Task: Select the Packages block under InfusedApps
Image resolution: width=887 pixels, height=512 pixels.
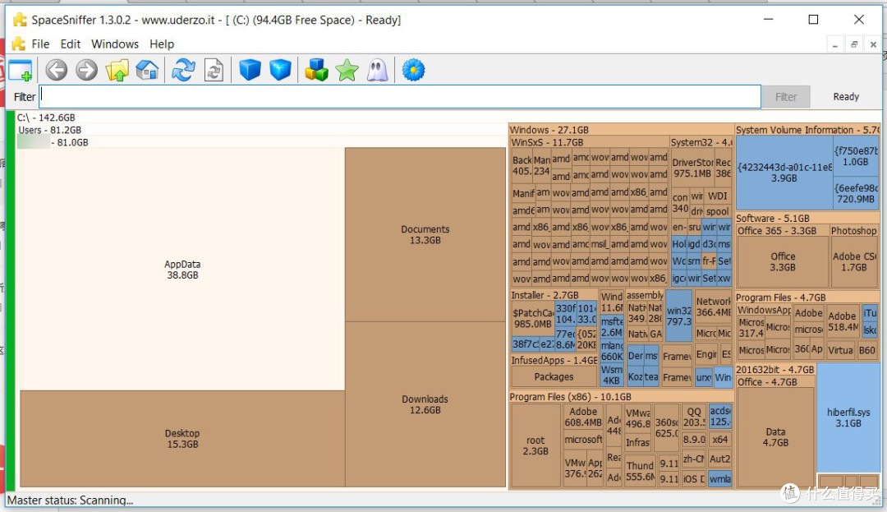Action: click(554, 376)
